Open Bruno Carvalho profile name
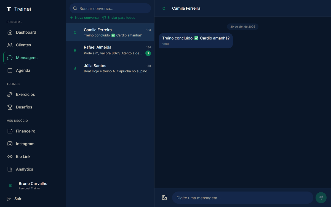Screen dimensions: 331x207 coord(33,184)
